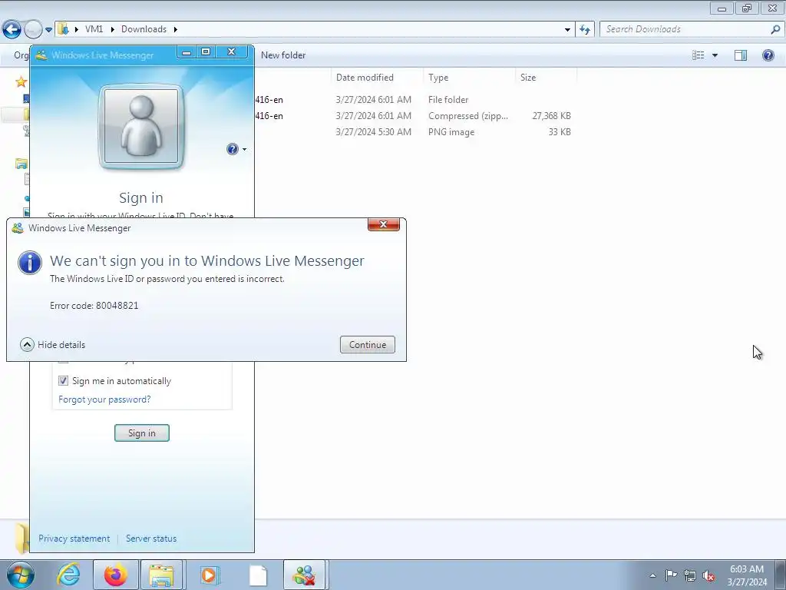Click the Change your view icon

pos(698,55)
